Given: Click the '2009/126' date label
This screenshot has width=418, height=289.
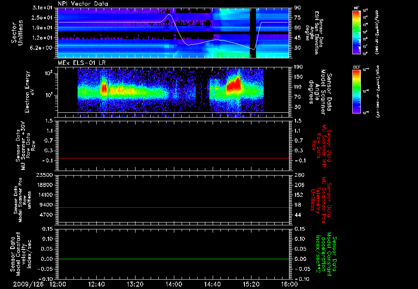Looking at the screenshot, I should click(x=29, y=284).
